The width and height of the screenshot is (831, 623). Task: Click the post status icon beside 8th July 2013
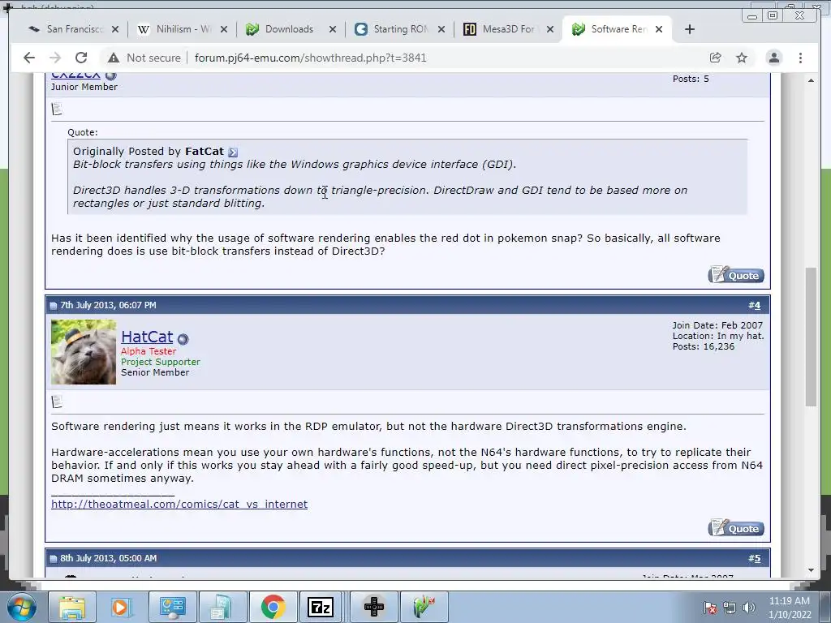coord(53,559)
